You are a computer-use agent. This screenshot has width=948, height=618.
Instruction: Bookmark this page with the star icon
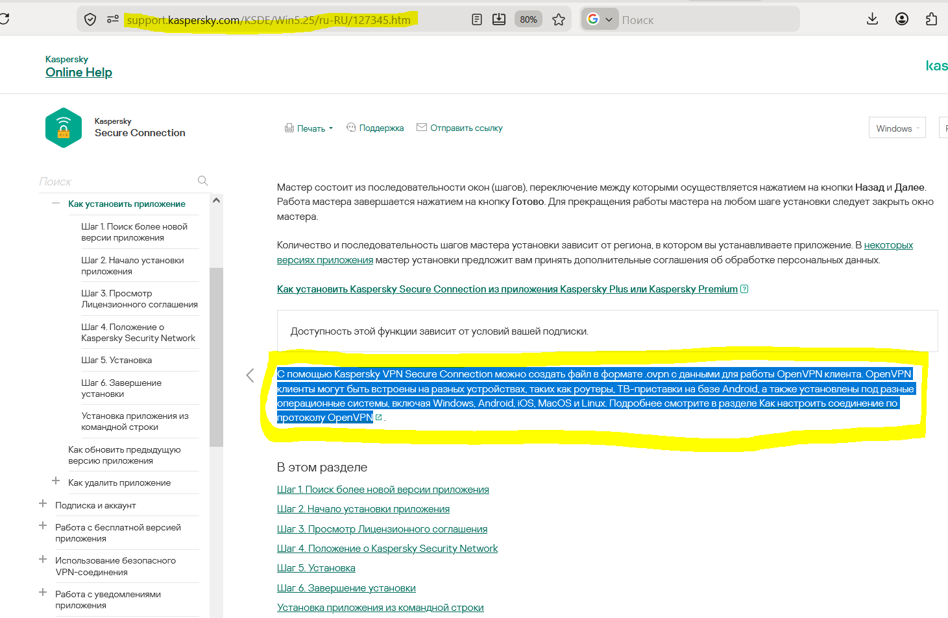coord(559,19)
